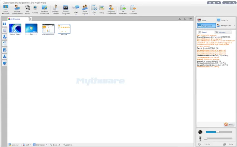Switch to the Message tab

pos(223,32)
